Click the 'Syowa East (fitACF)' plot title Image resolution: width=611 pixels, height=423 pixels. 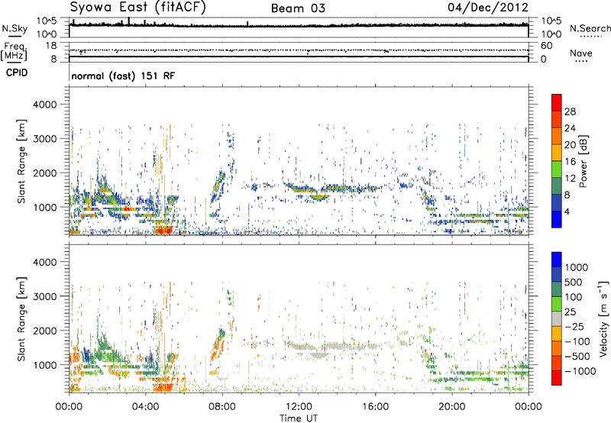(x=138, y=7)
